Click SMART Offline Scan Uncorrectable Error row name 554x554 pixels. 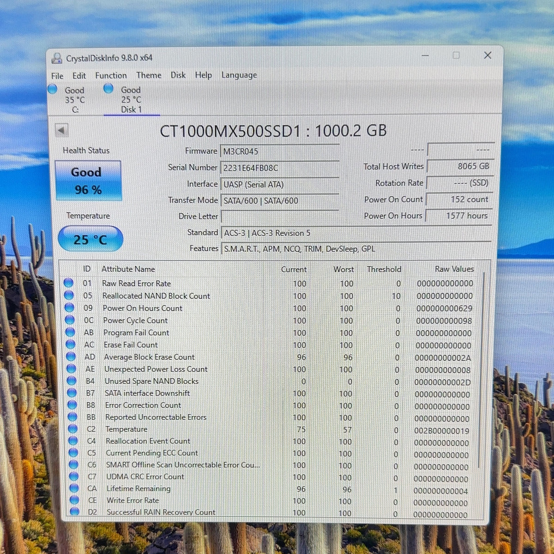click(x=183, y=465)
